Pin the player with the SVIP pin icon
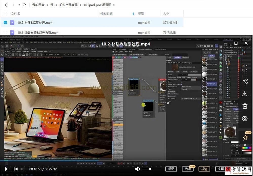253x176 pixels. (245, 137)
